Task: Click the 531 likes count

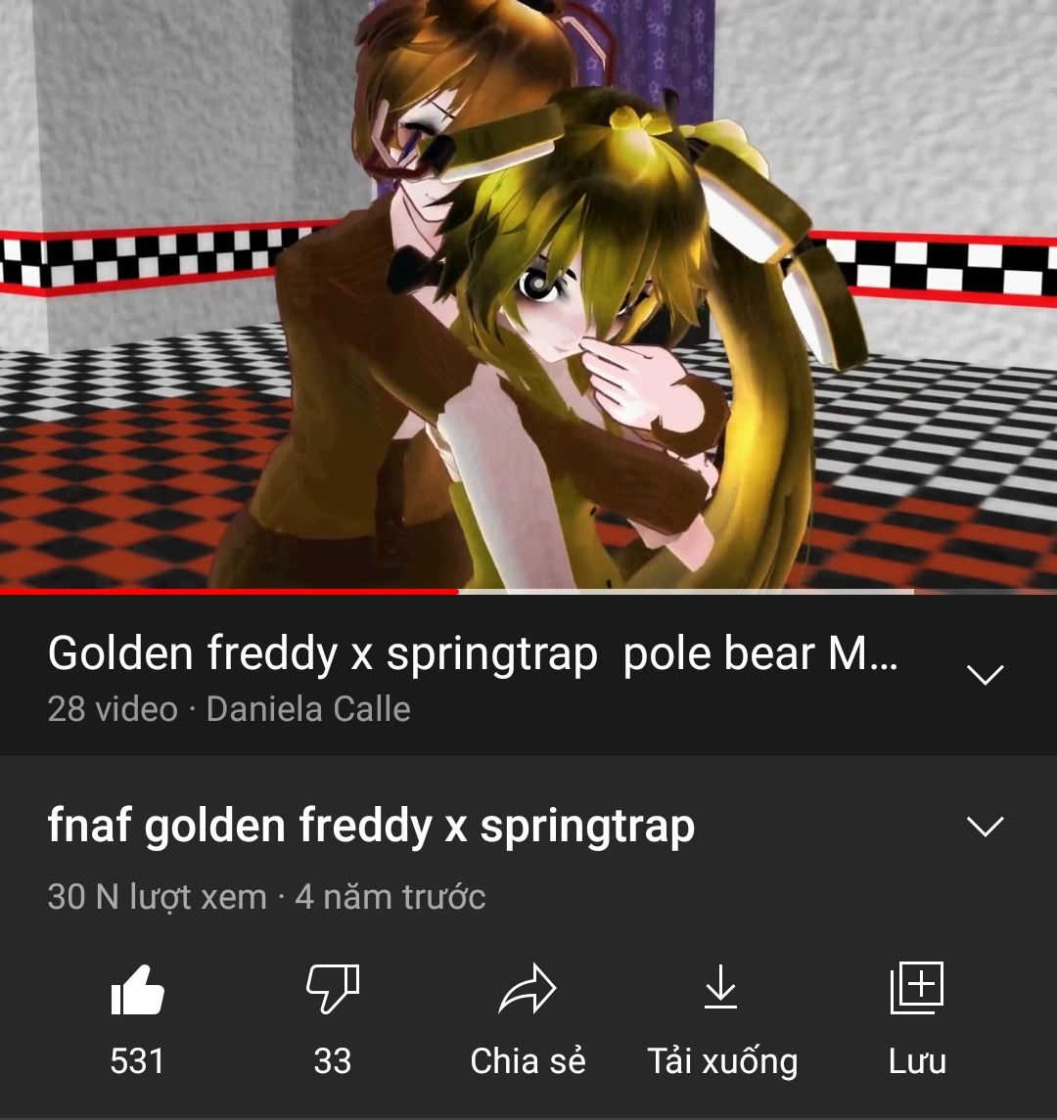Action: pos(137,1060)
